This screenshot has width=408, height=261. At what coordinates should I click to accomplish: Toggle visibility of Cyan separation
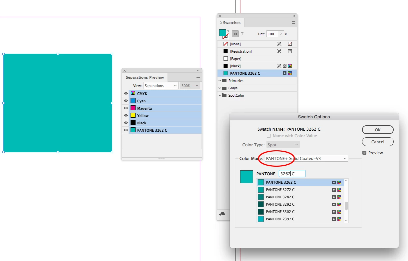pyautogui.click(x=126, y=101)
